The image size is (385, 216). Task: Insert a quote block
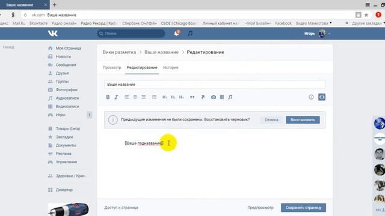(x=192, y=97)
